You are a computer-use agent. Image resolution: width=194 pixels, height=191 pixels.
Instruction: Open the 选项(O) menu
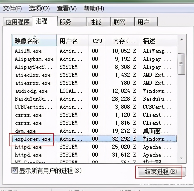(x=39, y=8)
